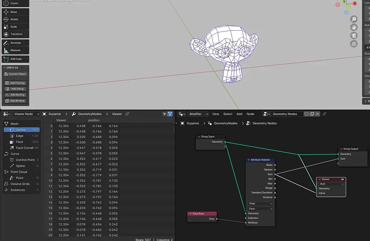This screenshot has width=370, height=241.
Task: Select the Volume Grids row
Action: [22, 184]
